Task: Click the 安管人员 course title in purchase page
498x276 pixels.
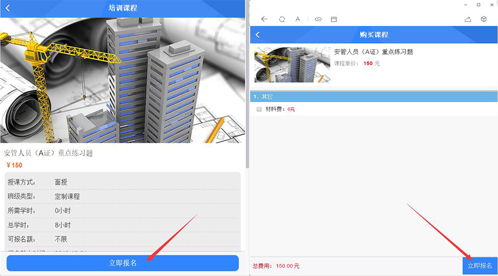Action: click(373, 52)
